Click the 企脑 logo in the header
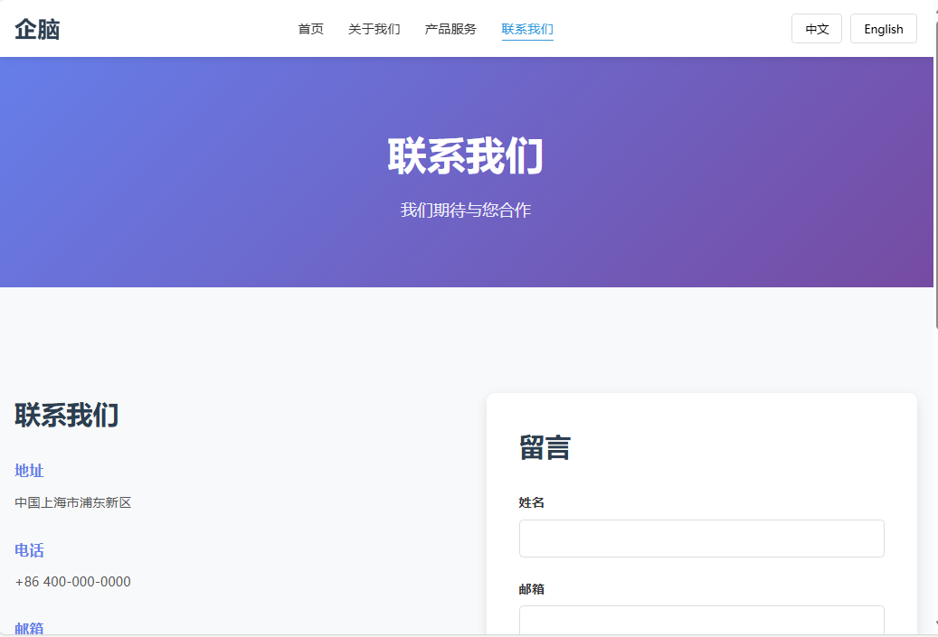Screen dimensions: 938x637 click(x=37, y=30)
